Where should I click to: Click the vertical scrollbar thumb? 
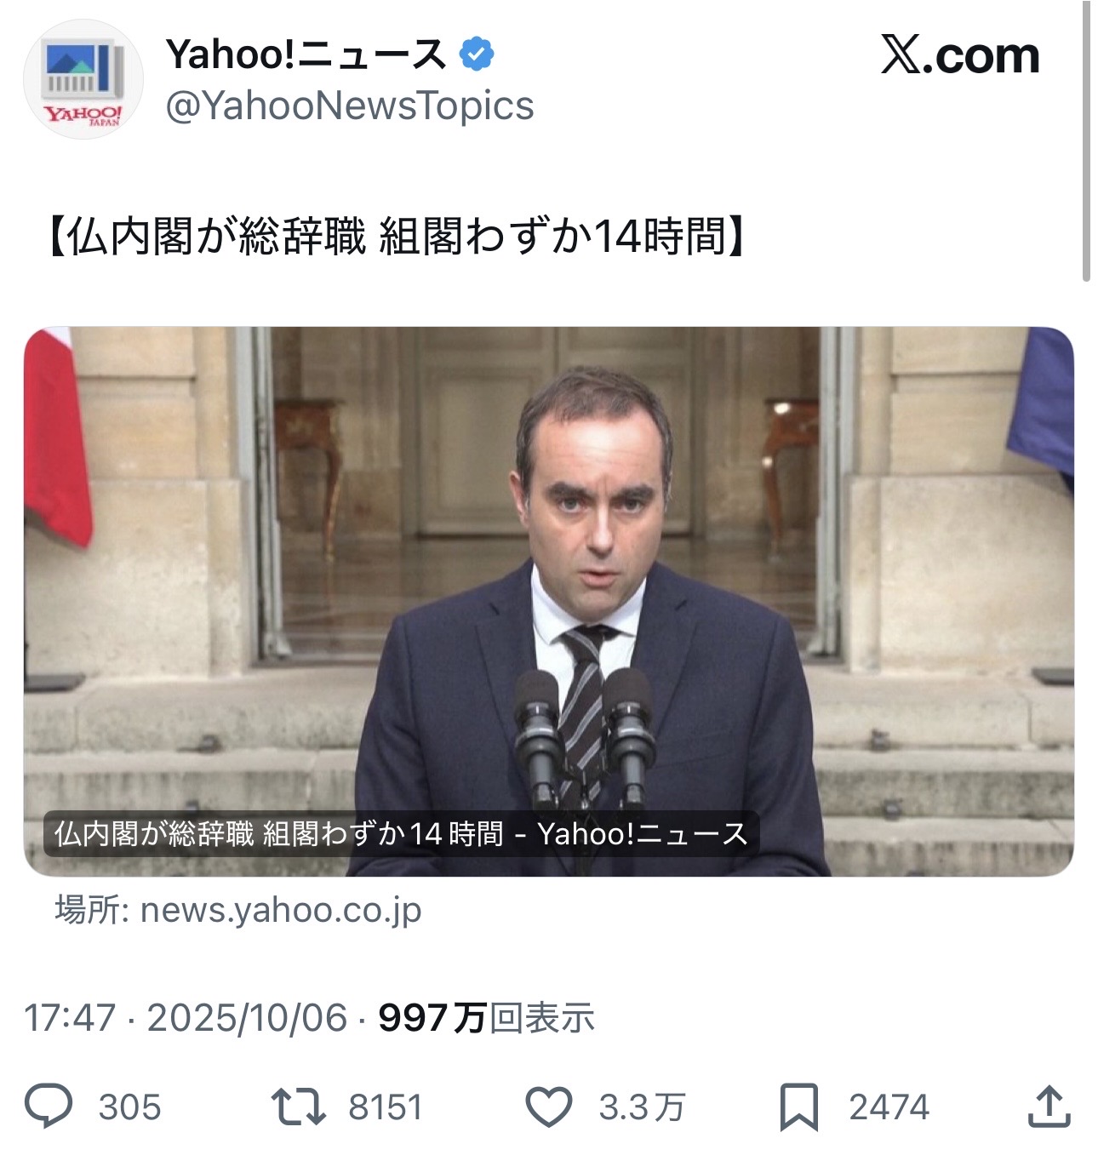tap(1086, 140)
